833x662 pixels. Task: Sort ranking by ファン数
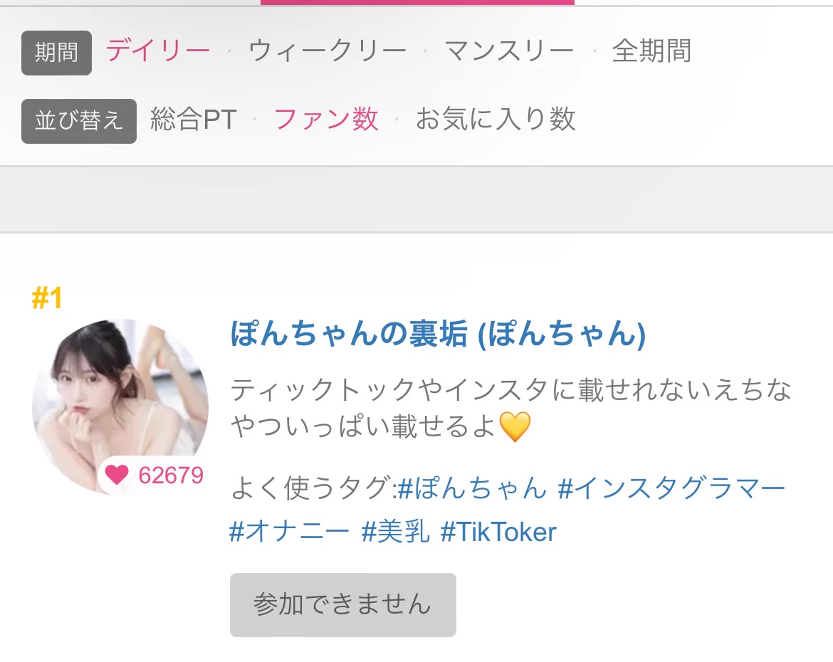(x=326, y=119)
